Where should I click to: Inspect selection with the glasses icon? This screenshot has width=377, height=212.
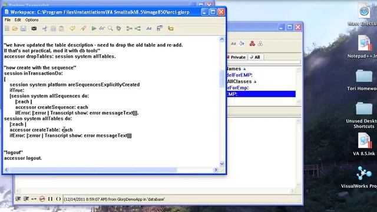point(102,29)
